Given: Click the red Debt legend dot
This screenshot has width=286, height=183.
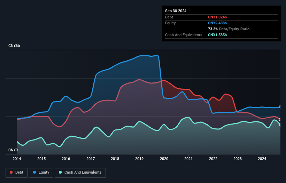Looking at the screenshot, I should pos(11,172).
